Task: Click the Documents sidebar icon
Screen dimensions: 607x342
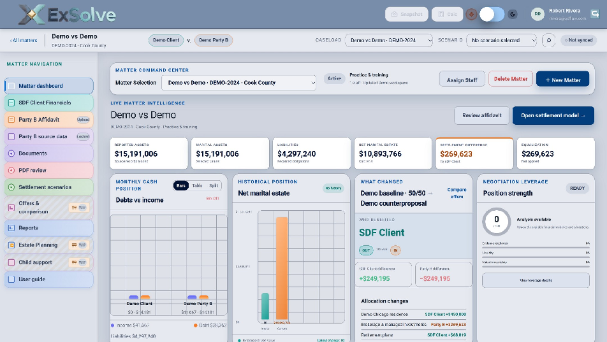Action: [x=11, y=153]
